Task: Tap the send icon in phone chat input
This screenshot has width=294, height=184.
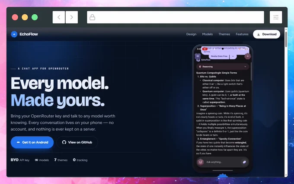Action: tap(244, 162)
